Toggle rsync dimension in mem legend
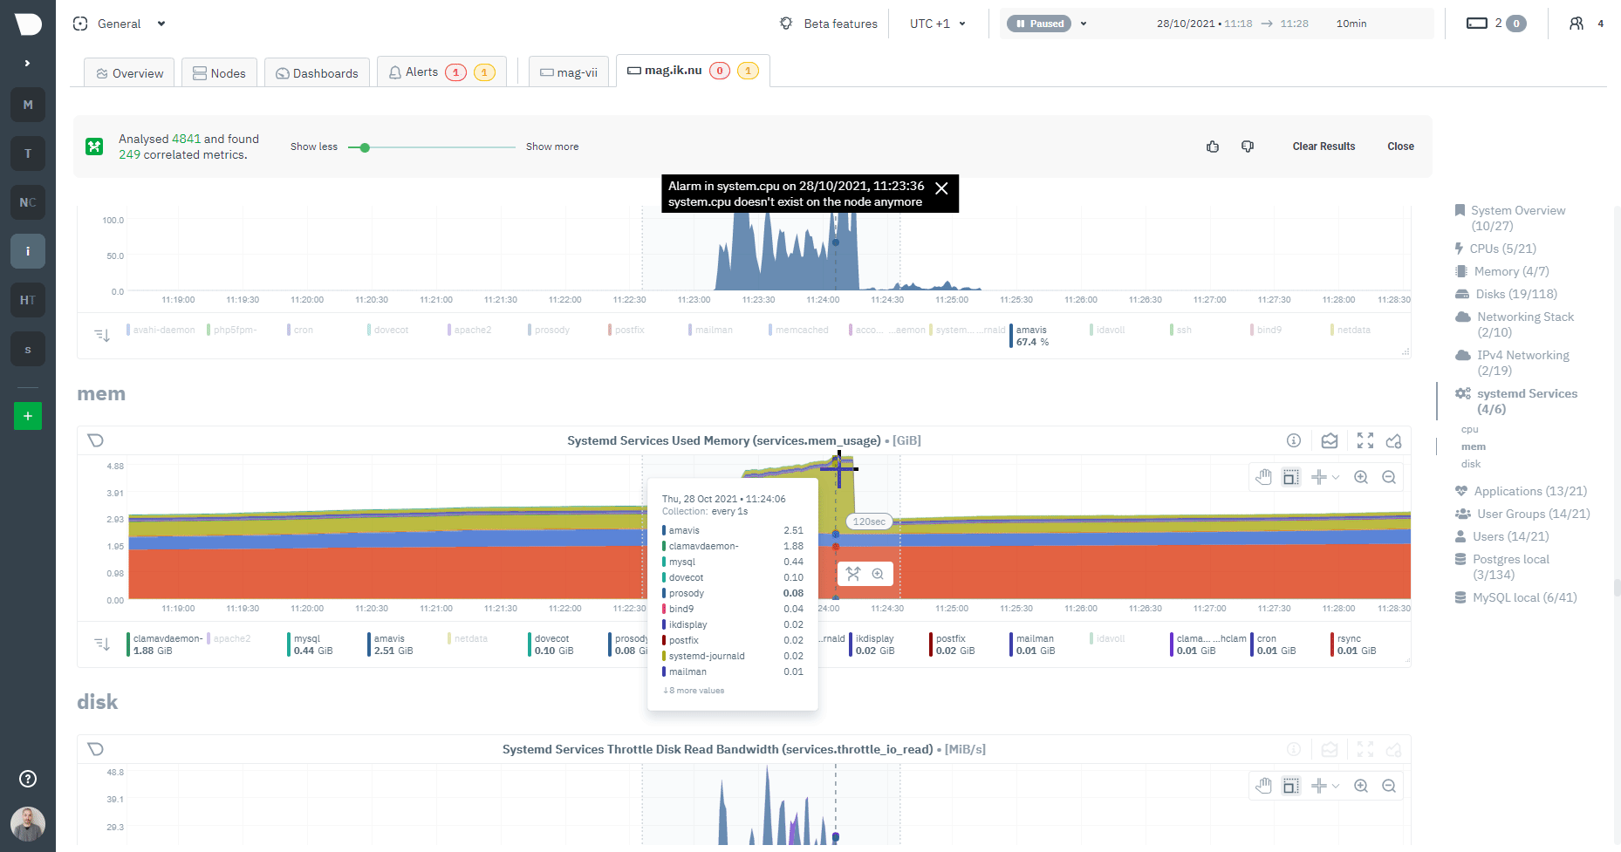Viewport: 1621px width, 852px height. (1355, 644)
